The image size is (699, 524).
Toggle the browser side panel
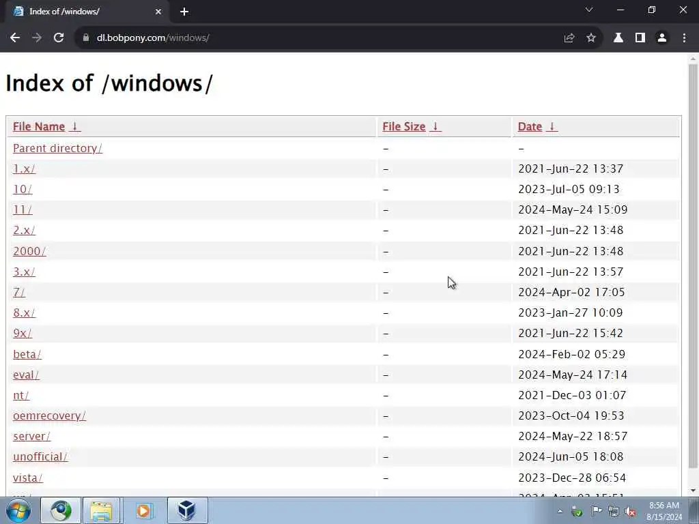(x=640, y=38)
